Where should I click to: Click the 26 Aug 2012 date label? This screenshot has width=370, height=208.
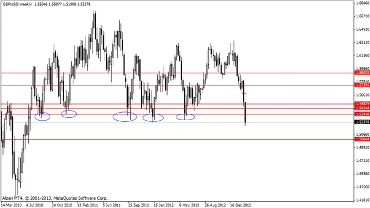[x=215, y=205]
